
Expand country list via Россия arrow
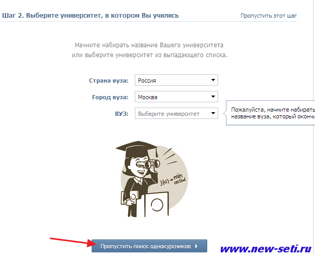[213, 80]
